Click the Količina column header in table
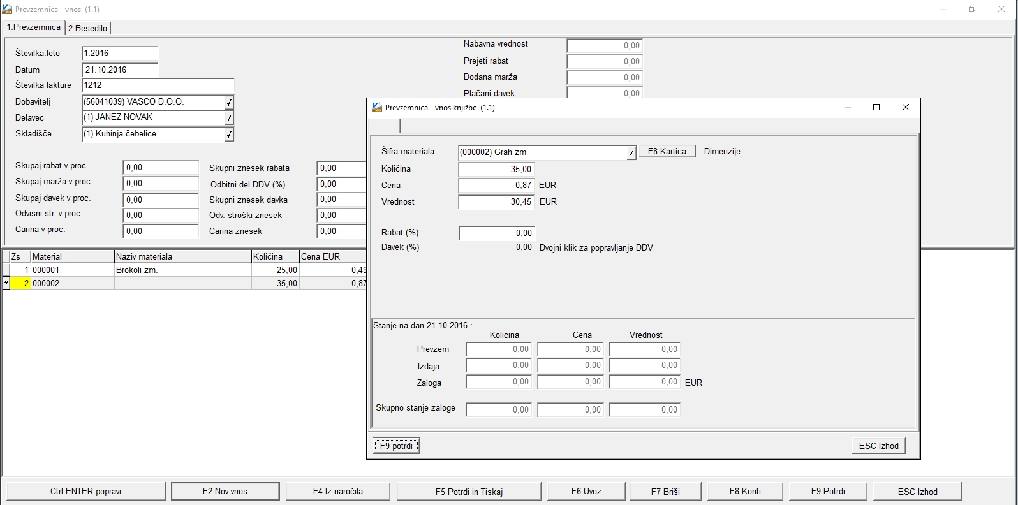1018x505 pixels. click(x=275, y=256)
